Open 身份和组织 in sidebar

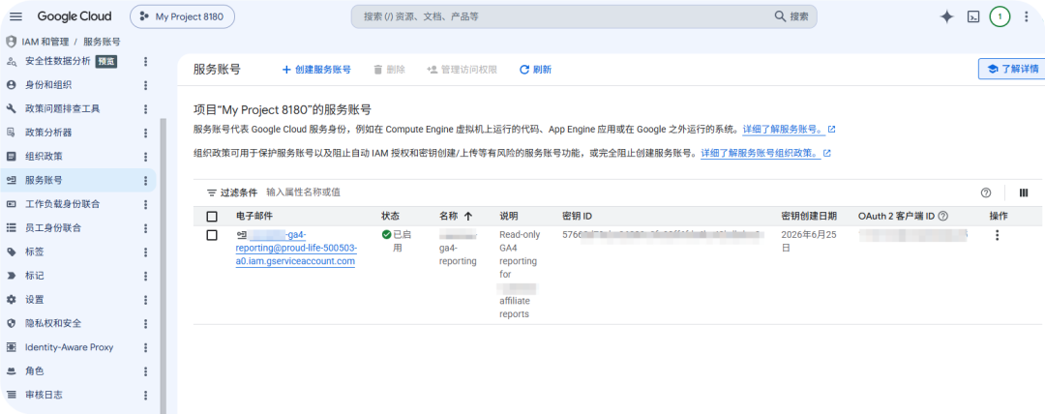pos(48,85)
